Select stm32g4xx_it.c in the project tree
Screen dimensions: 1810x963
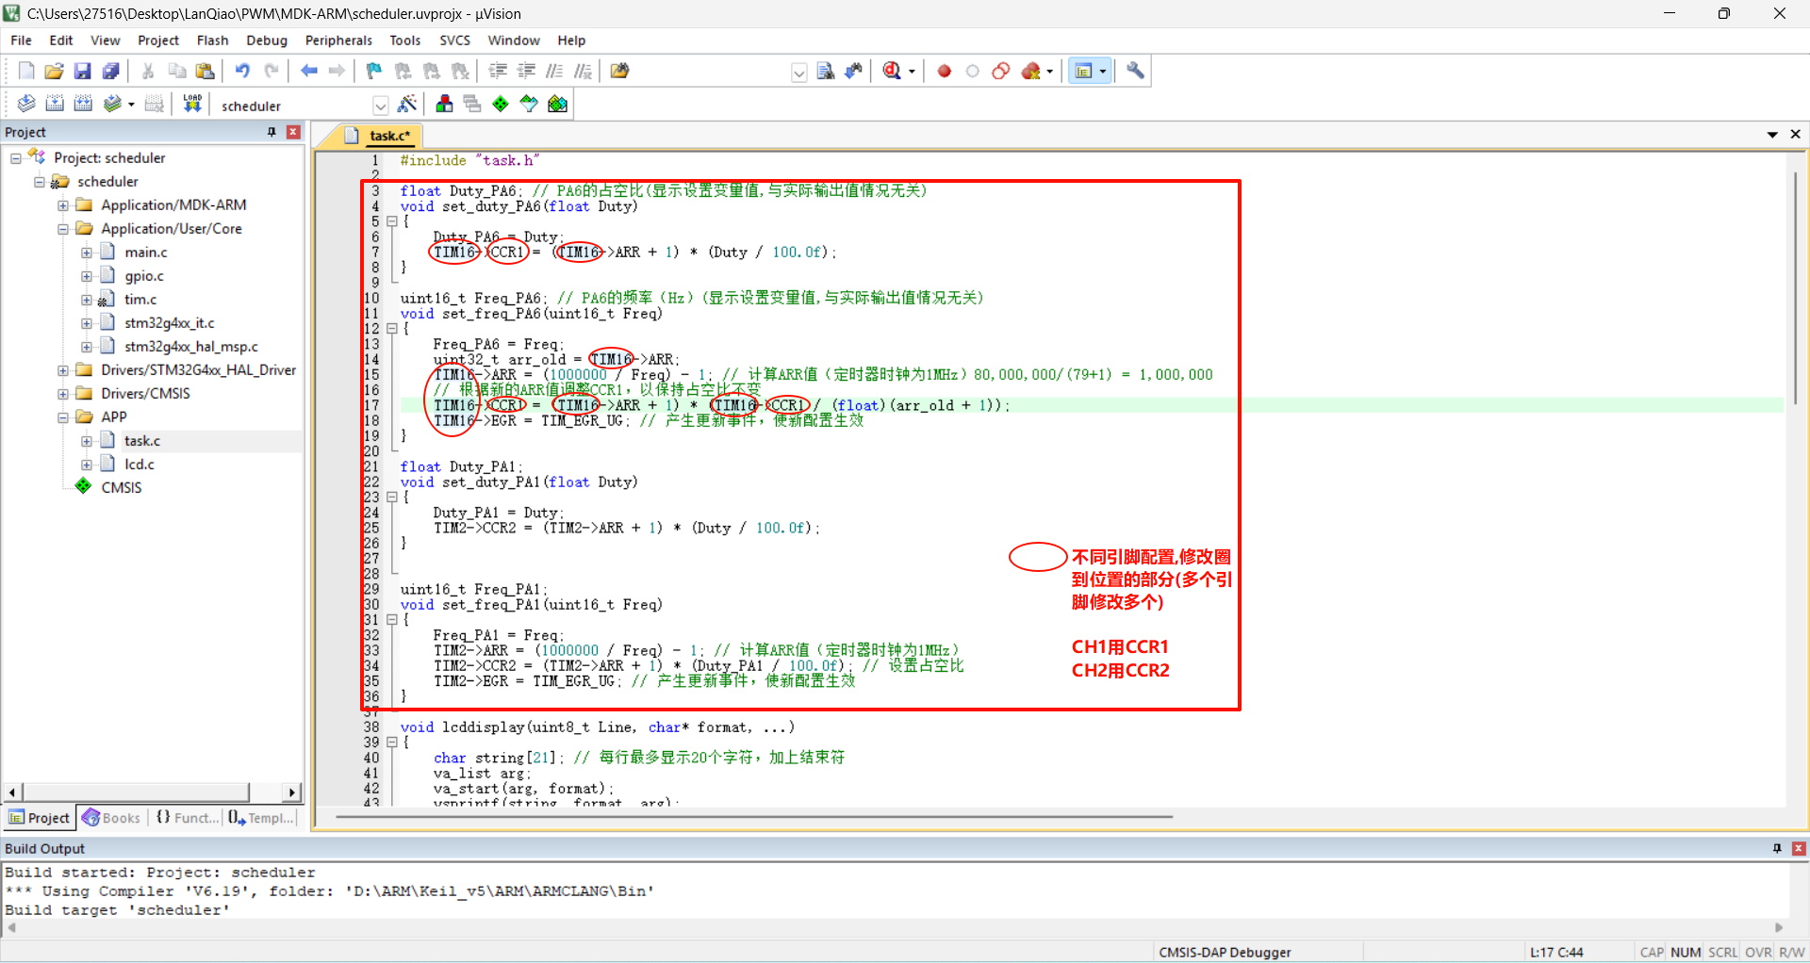(169, 323)
